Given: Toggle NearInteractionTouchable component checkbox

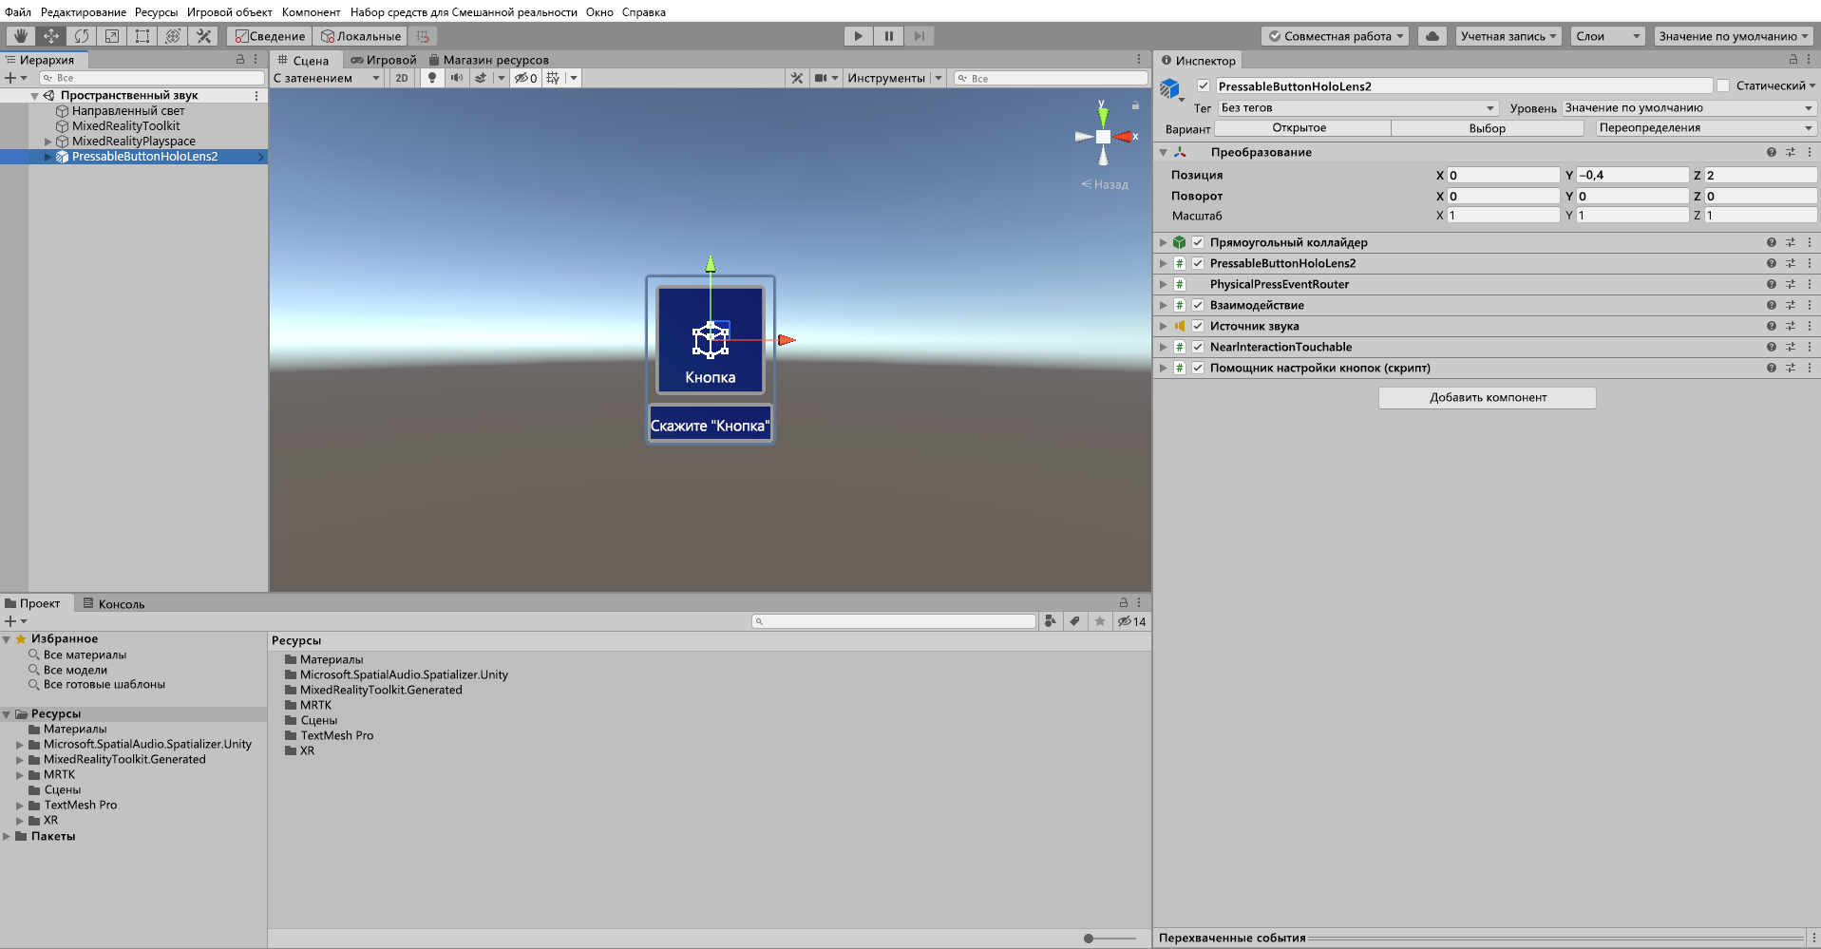Looking at the screenshot, I should click(1198, 347).
